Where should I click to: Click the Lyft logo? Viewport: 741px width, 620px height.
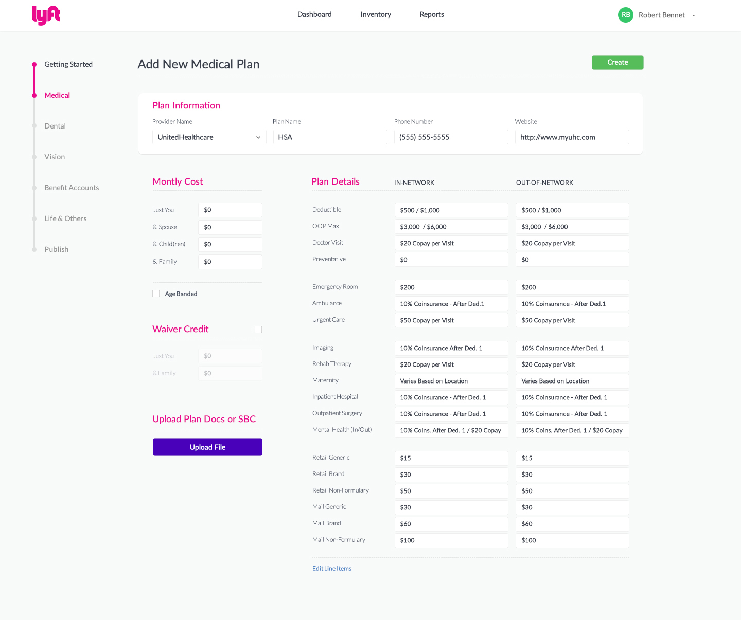(x=46, y=15)
